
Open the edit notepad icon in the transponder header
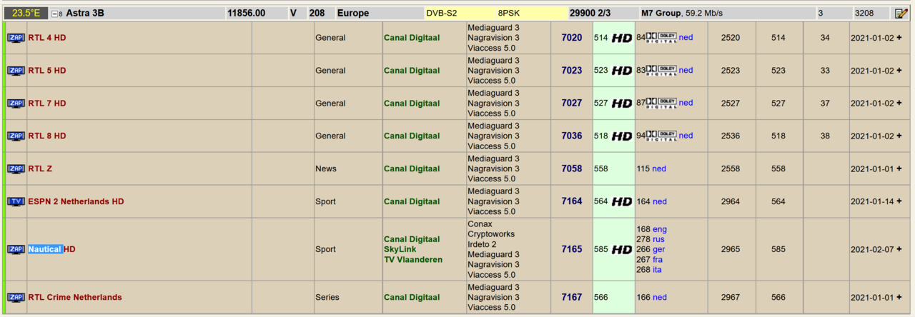[901, 13]
